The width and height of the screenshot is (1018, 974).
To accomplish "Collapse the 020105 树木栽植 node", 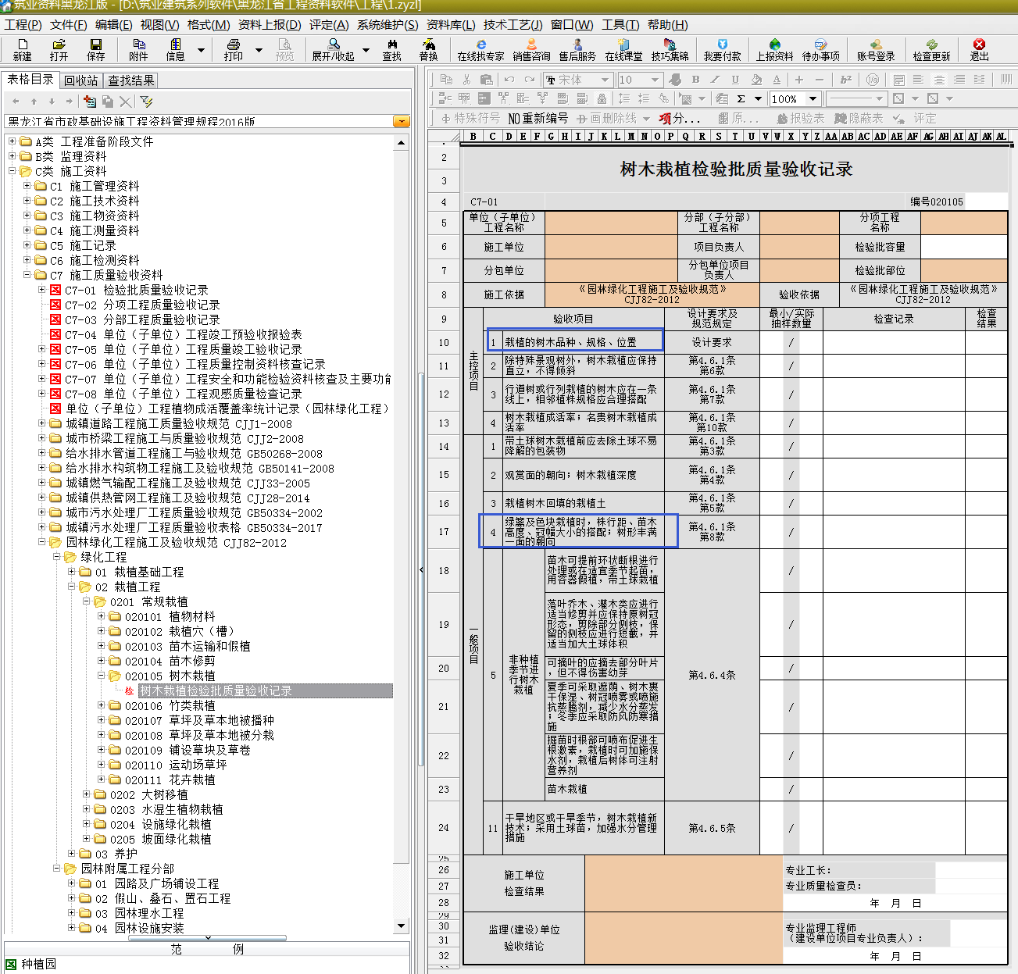I will pyautogui.click(x=101, y=676).
